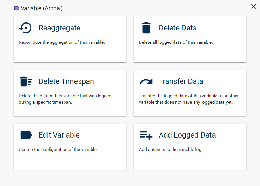Click the purple variable tag icon in header
The width and height of the screenshot is (260, 186).
[x=17, y=8]
